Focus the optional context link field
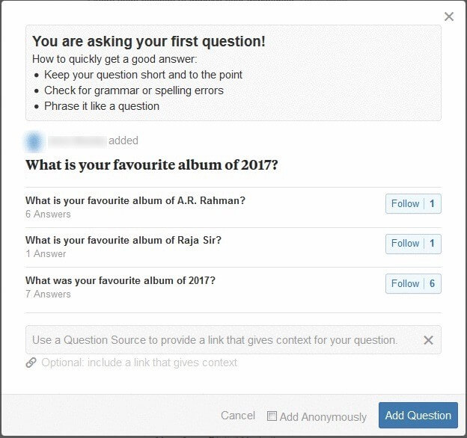467x438 pixels. [139, 363]
